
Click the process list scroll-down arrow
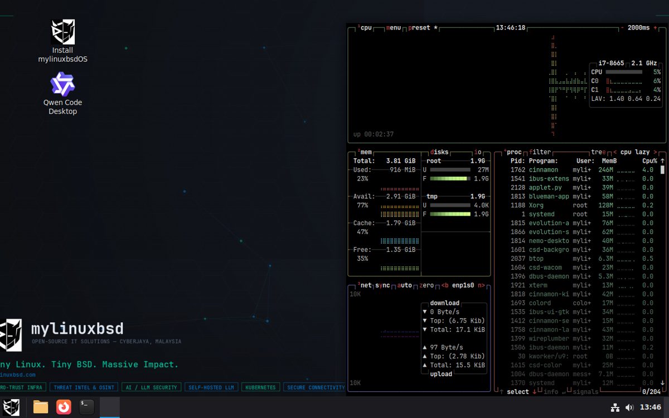(x=662, y=383)
